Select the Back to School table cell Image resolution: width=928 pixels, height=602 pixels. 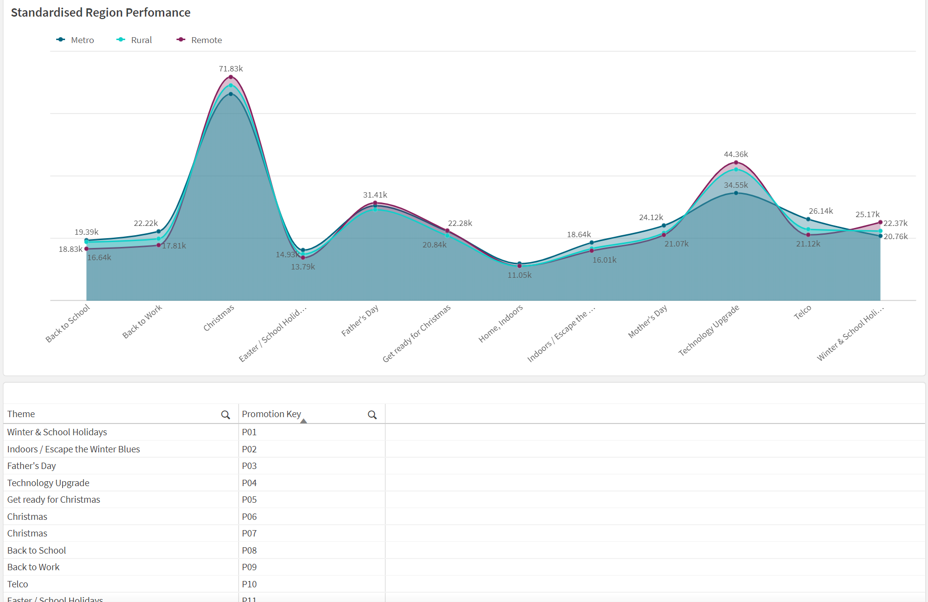36,551
